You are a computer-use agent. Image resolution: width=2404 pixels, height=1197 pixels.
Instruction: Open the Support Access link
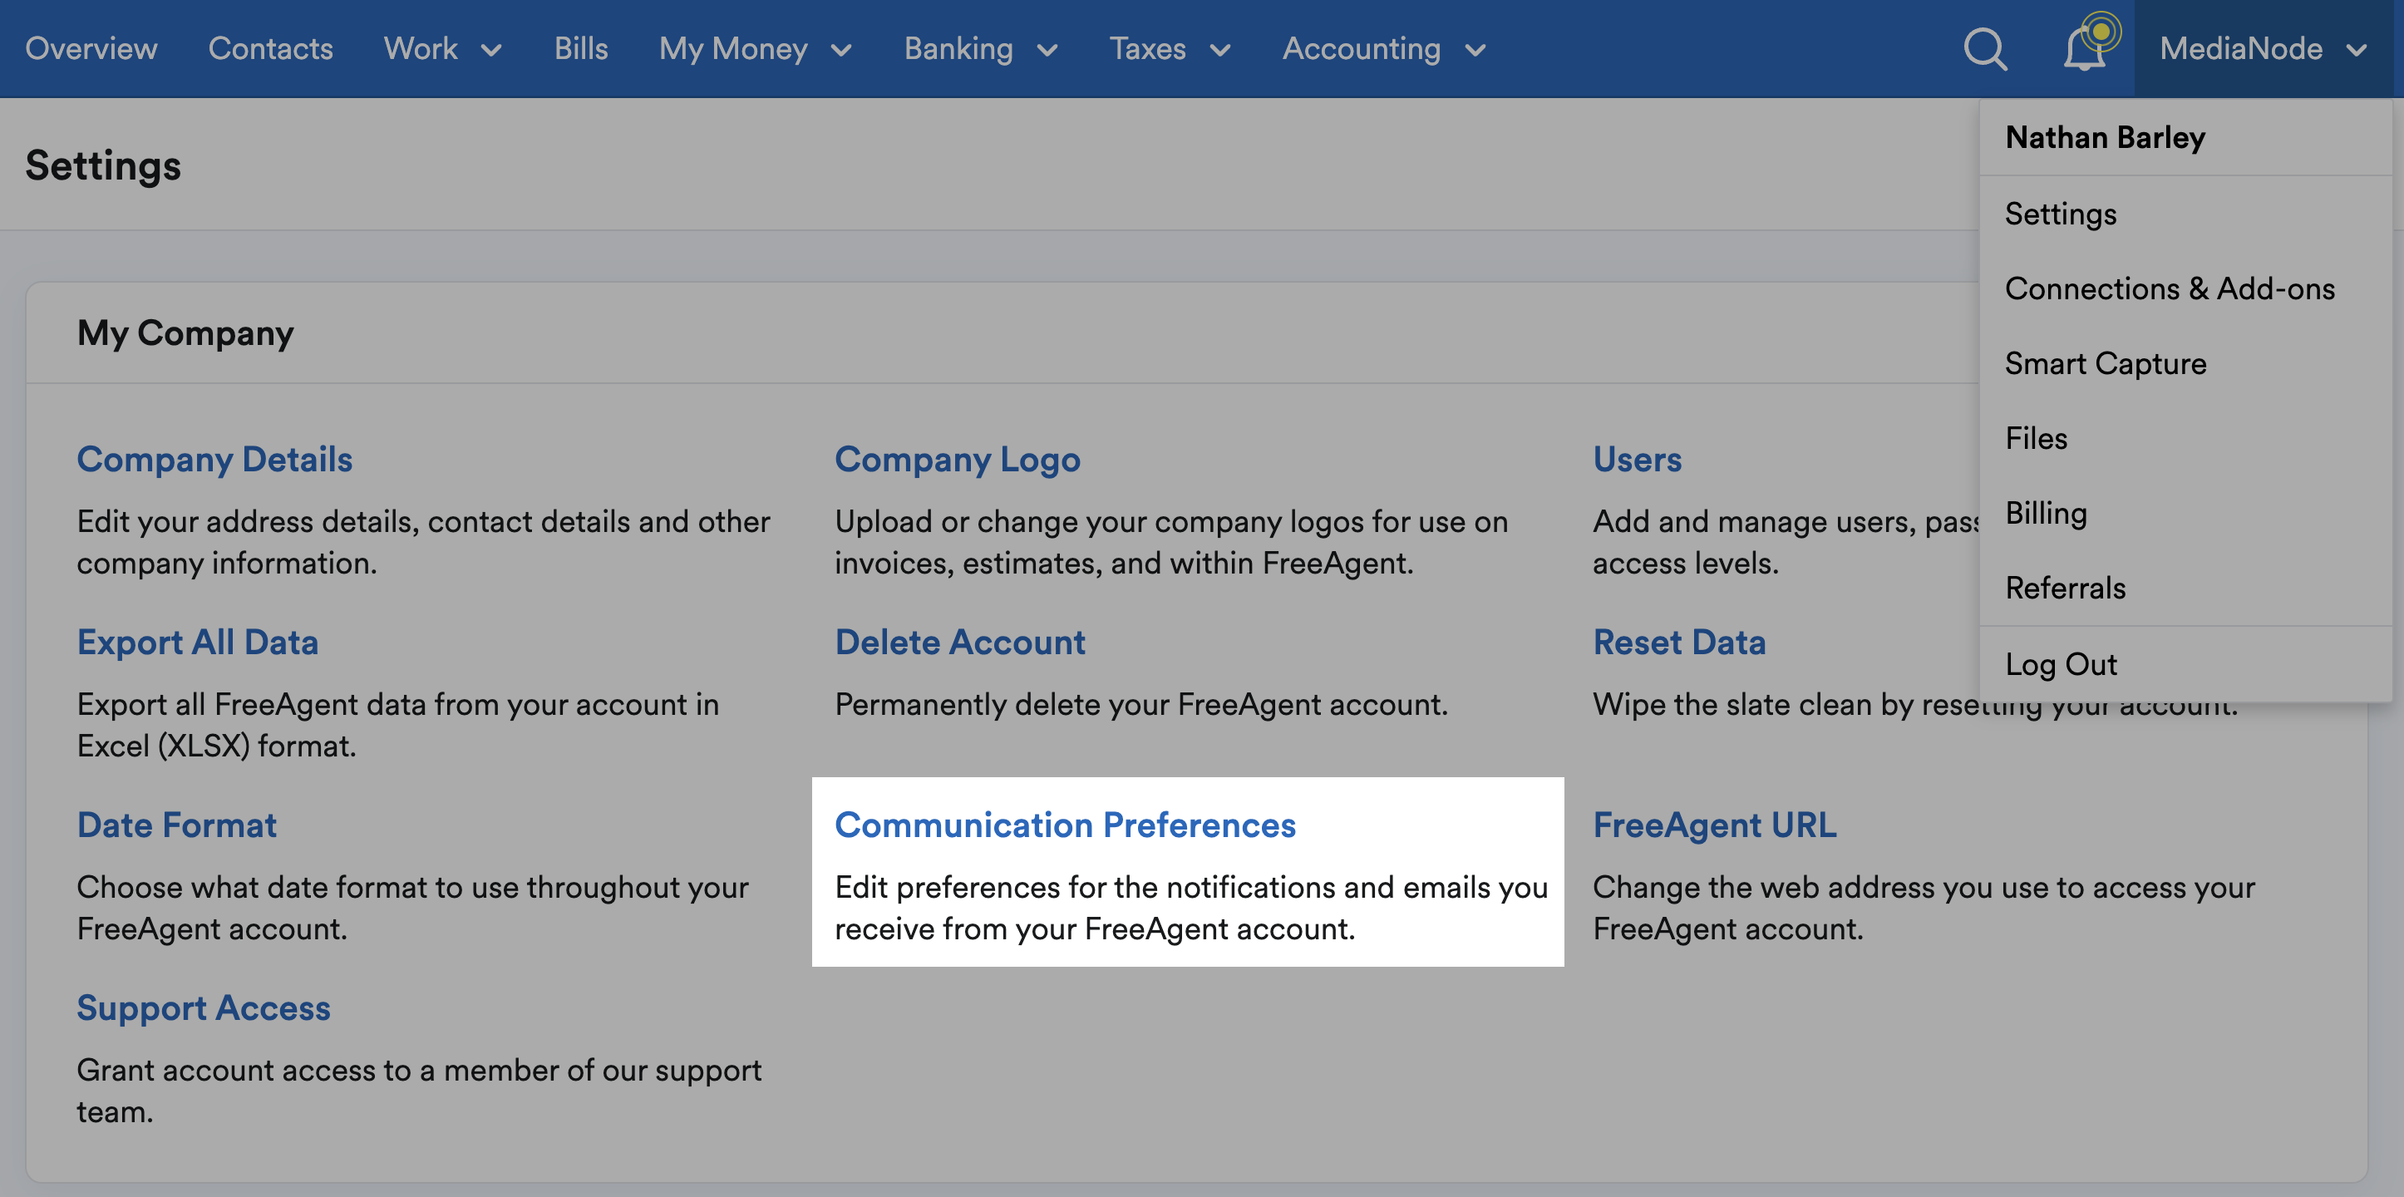click(204, 1007)
